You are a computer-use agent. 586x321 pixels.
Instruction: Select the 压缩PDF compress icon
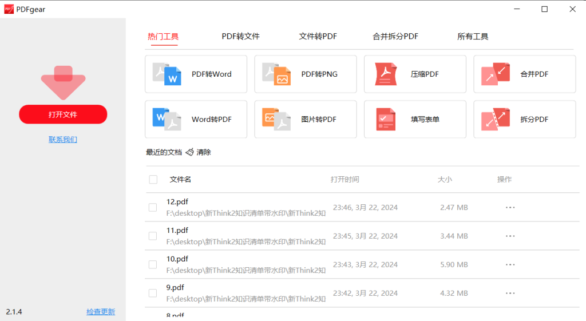coord(386,74)
